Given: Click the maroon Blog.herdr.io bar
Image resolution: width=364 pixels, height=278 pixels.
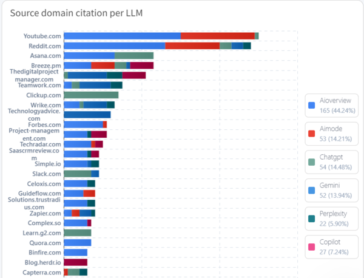Looking at the screenshot, I should 75,262.
